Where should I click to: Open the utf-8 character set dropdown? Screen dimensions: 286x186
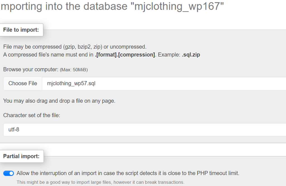[x=144, y=130]
